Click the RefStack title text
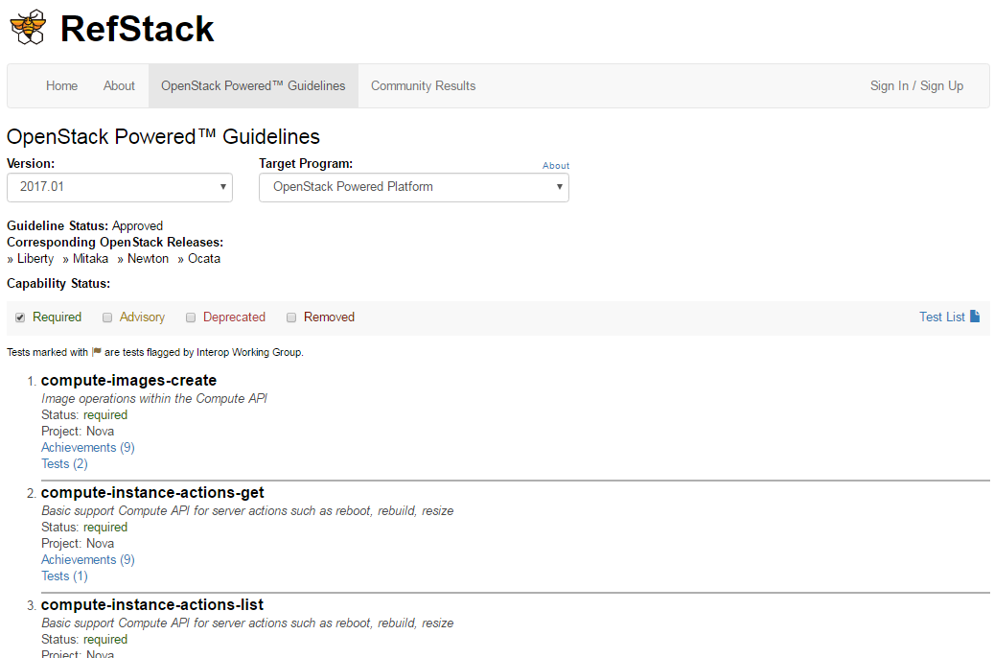 [137, 29]
